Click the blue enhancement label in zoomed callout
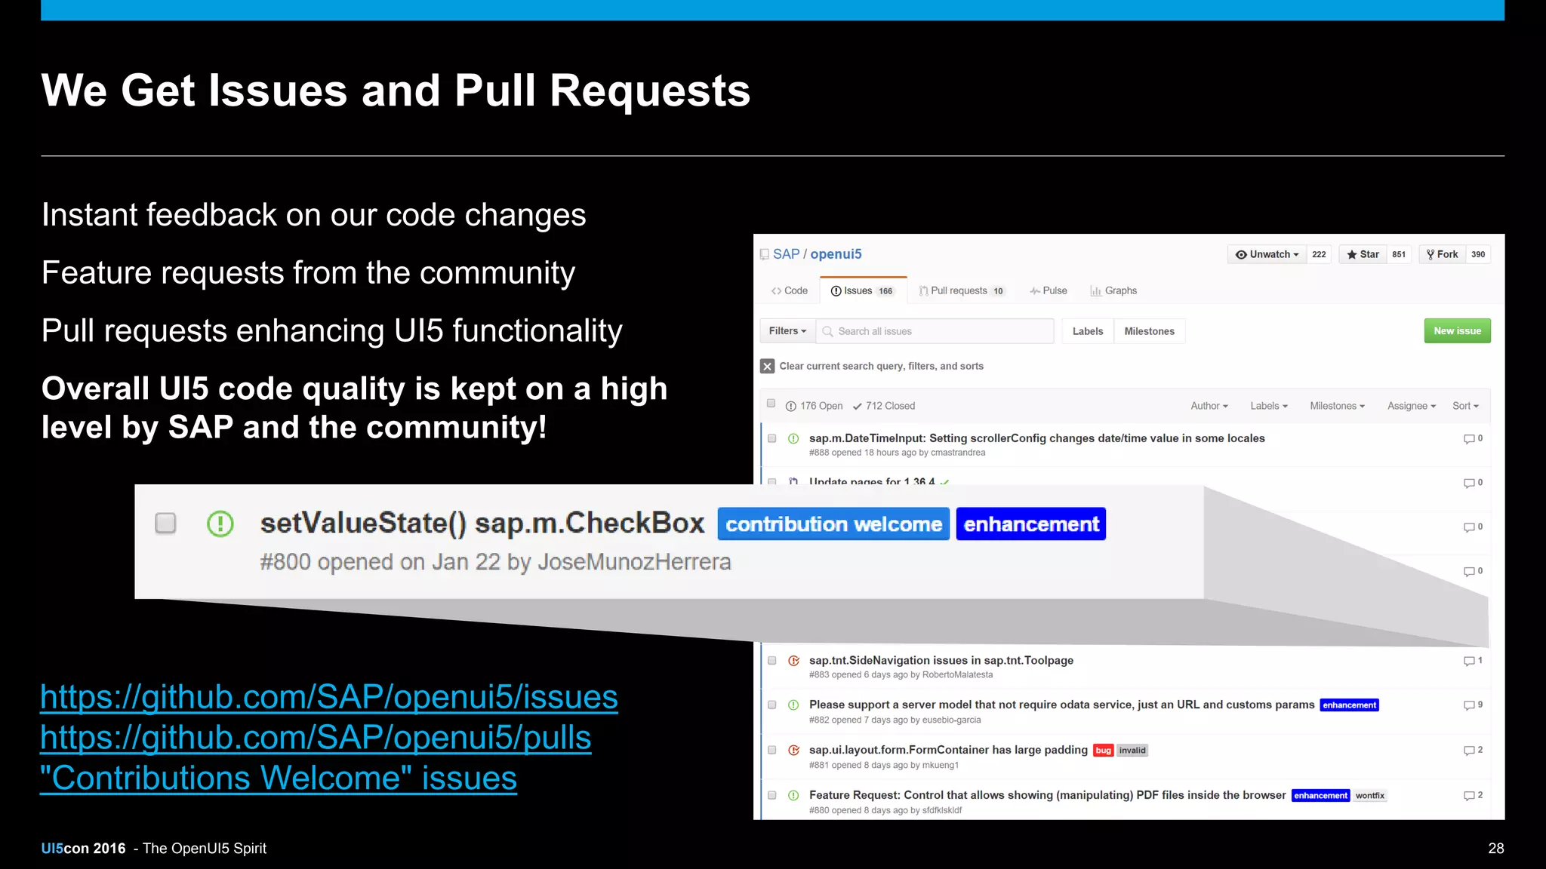 pyautogui.click(x=1031, y=524)
